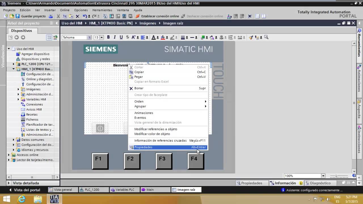This screenshot has height=204, width=363.
Task: Open Internet Explorer from the taskbar
Action: click(22, 199)
